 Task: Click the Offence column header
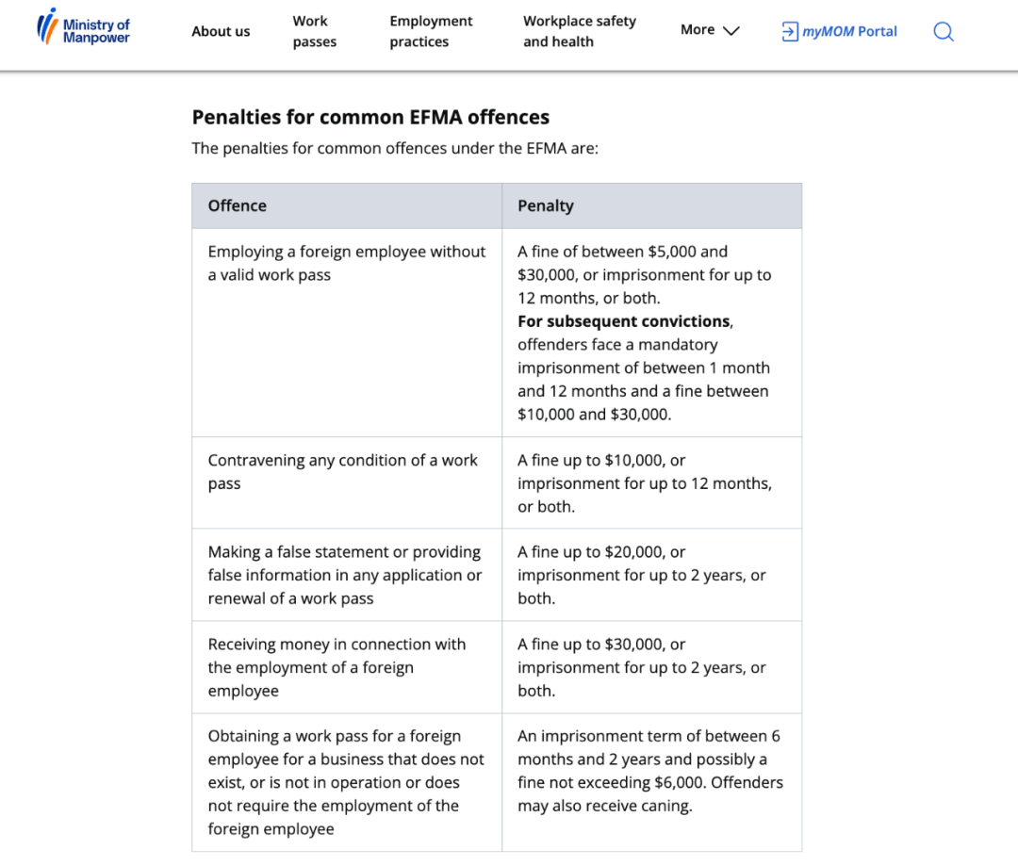[x=347, y=205]
